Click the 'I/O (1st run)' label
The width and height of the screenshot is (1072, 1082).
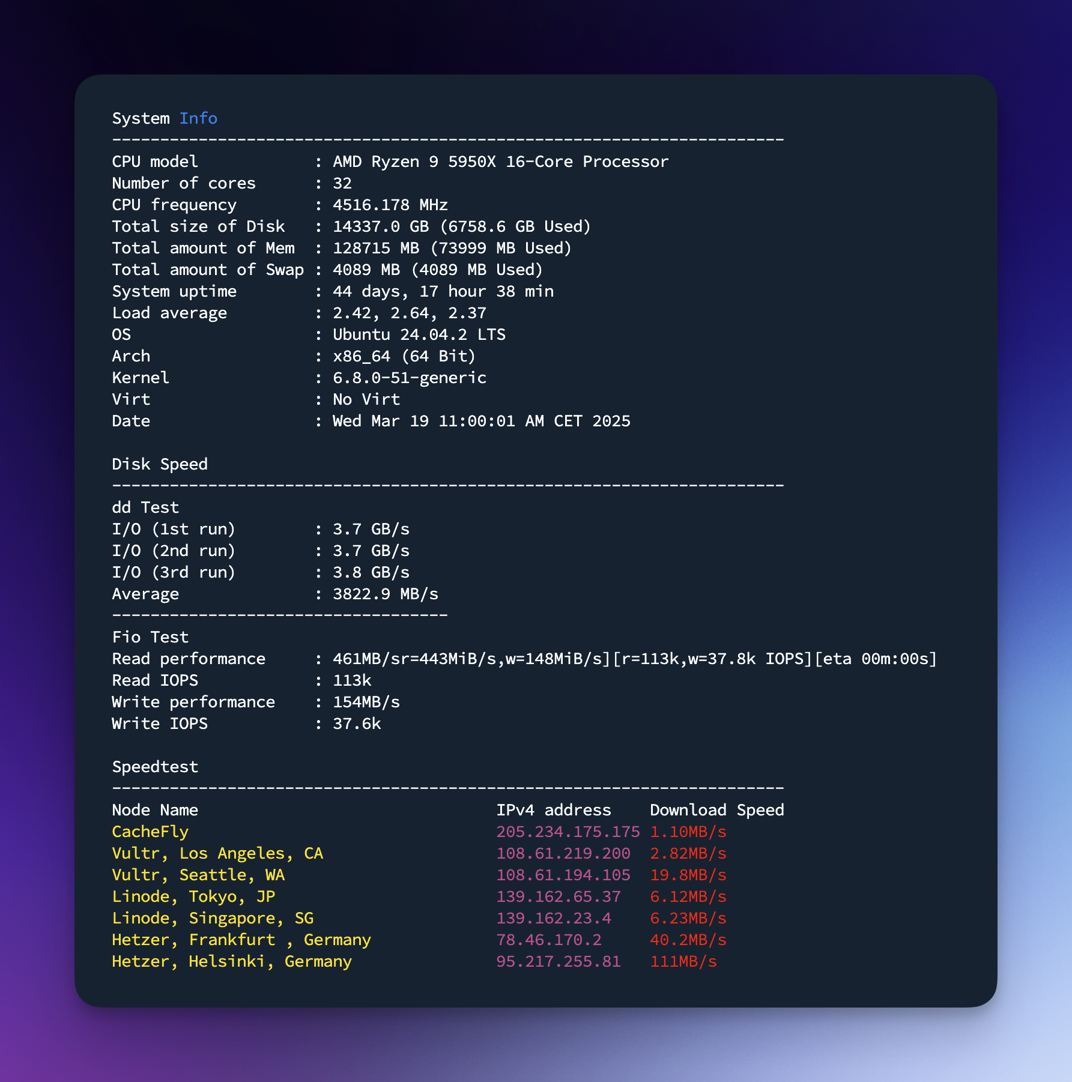(174, 529)
